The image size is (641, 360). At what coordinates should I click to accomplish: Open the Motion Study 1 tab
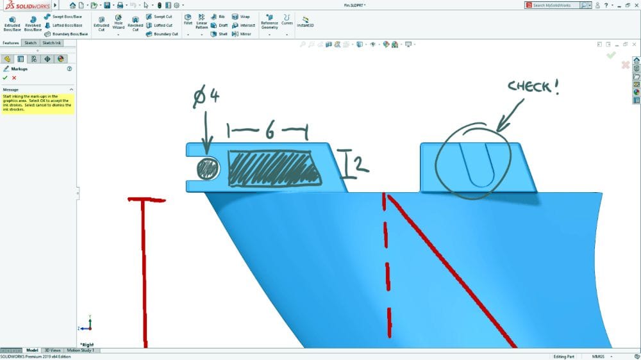[80, 350]
